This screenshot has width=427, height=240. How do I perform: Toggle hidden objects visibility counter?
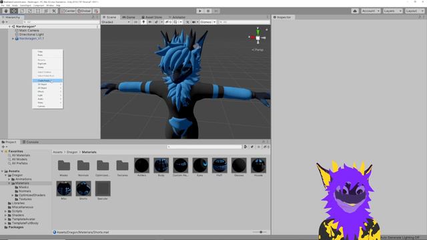pos(168,22)
